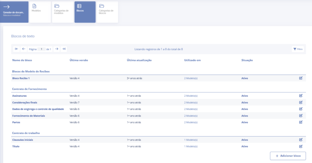Edit the Partes block entry
The image size is (312, 163).
click(x=301, y=122)
